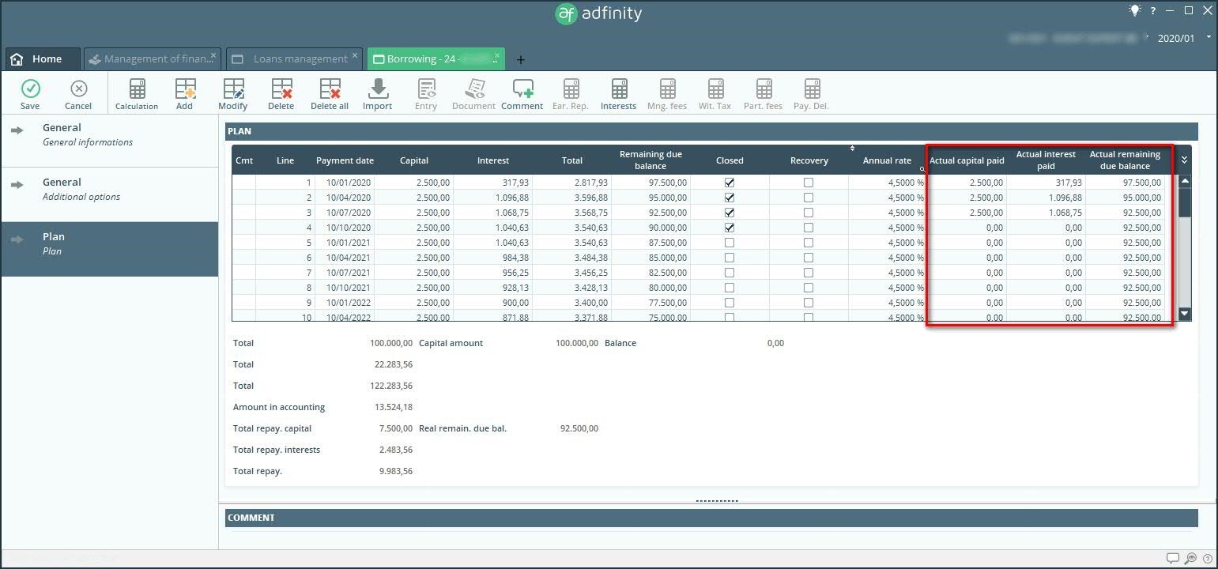Click the Modify toolbar icon
1218x569 pixels.
(x=233, y=89)
